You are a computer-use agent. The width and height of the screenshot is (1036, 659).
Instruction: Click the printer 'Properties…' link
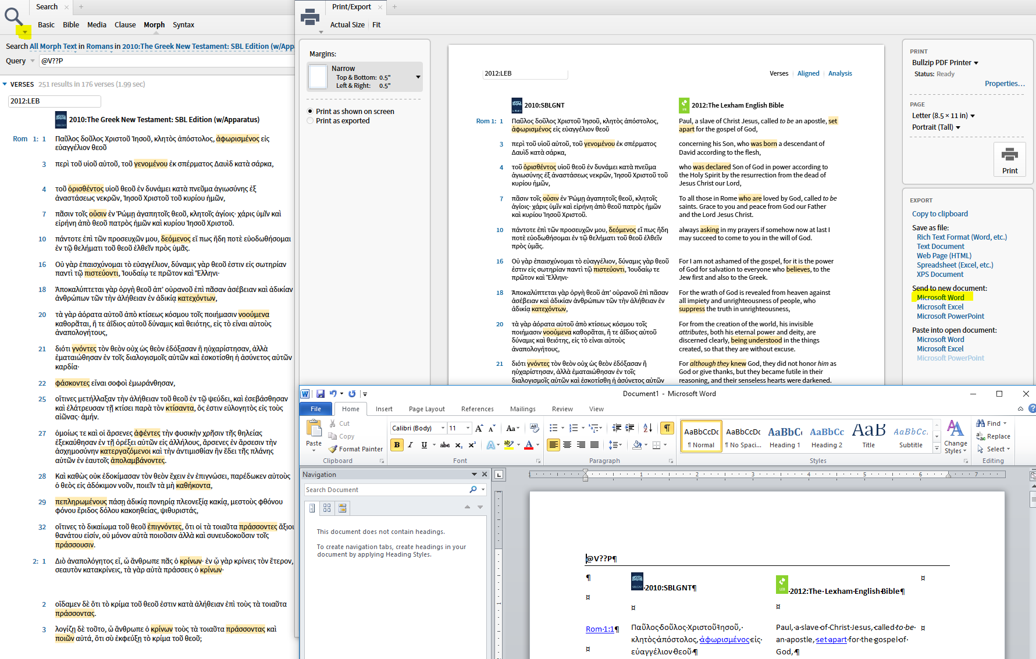(x=1005, y=83)
